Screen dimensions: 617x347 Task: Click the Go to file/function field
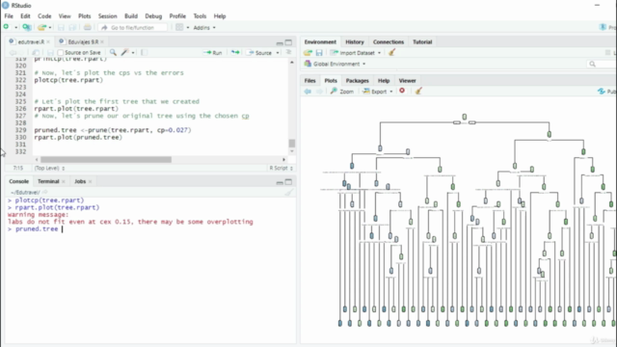tap(132, 28)
